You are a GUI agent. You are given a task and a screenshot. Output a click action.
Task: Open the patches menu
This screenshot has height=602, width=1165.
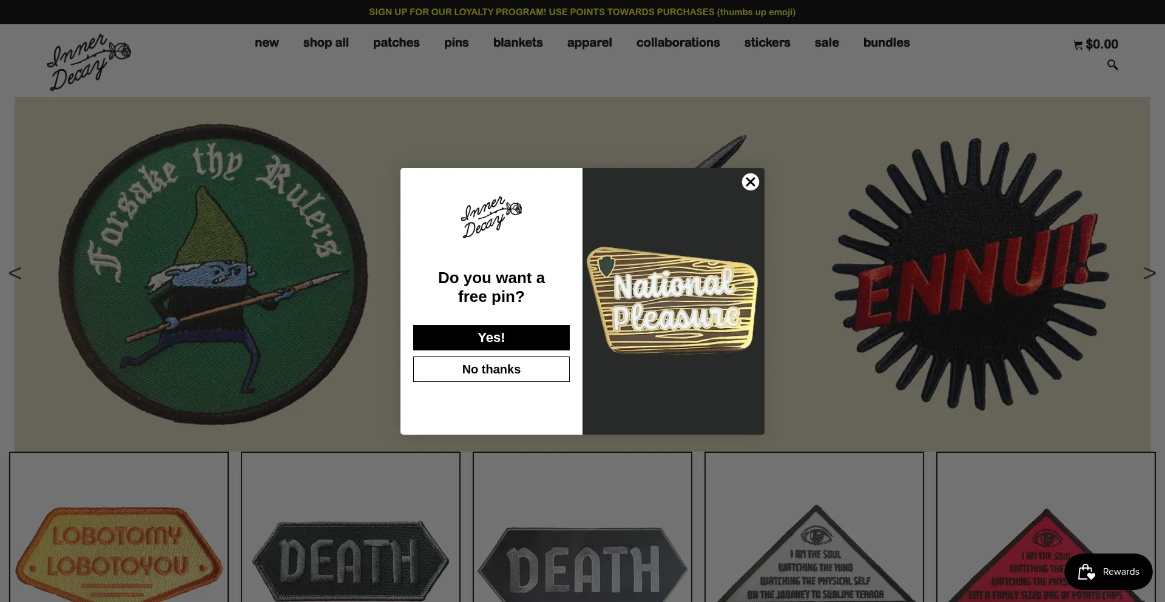pyautogui.click(x=396, y=42)
